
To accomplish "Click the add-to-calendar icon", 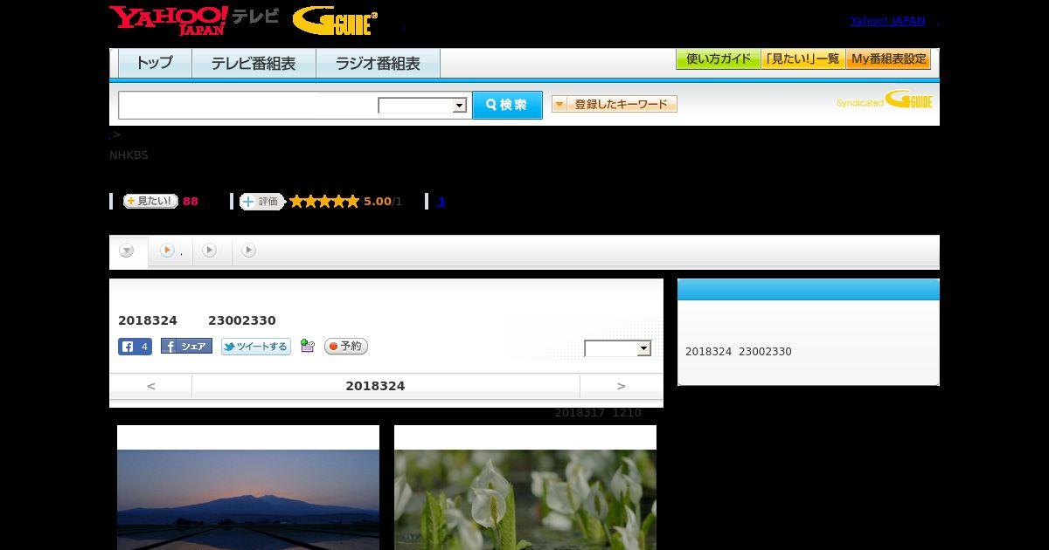I will (x=307, y=346).
